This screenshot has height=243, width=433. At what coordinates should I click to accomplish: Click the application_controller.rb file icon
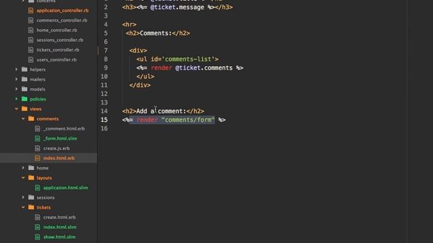tap(31, 11)
